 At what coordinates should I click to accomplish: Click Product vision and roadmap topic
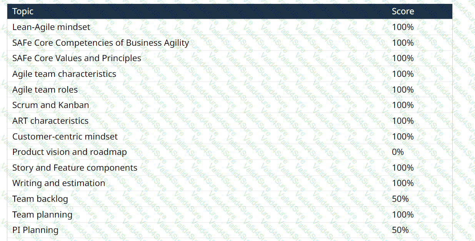(x=69, y=152)
